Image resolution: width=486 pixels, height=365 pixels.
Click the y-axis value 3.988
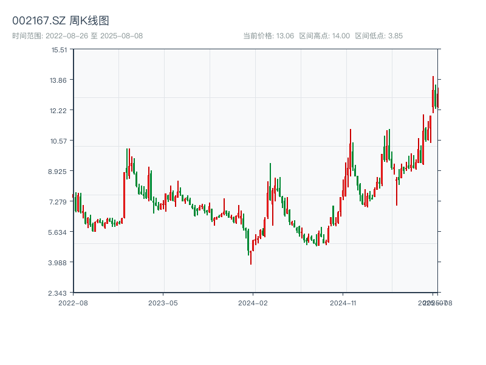tap(57, 263)
